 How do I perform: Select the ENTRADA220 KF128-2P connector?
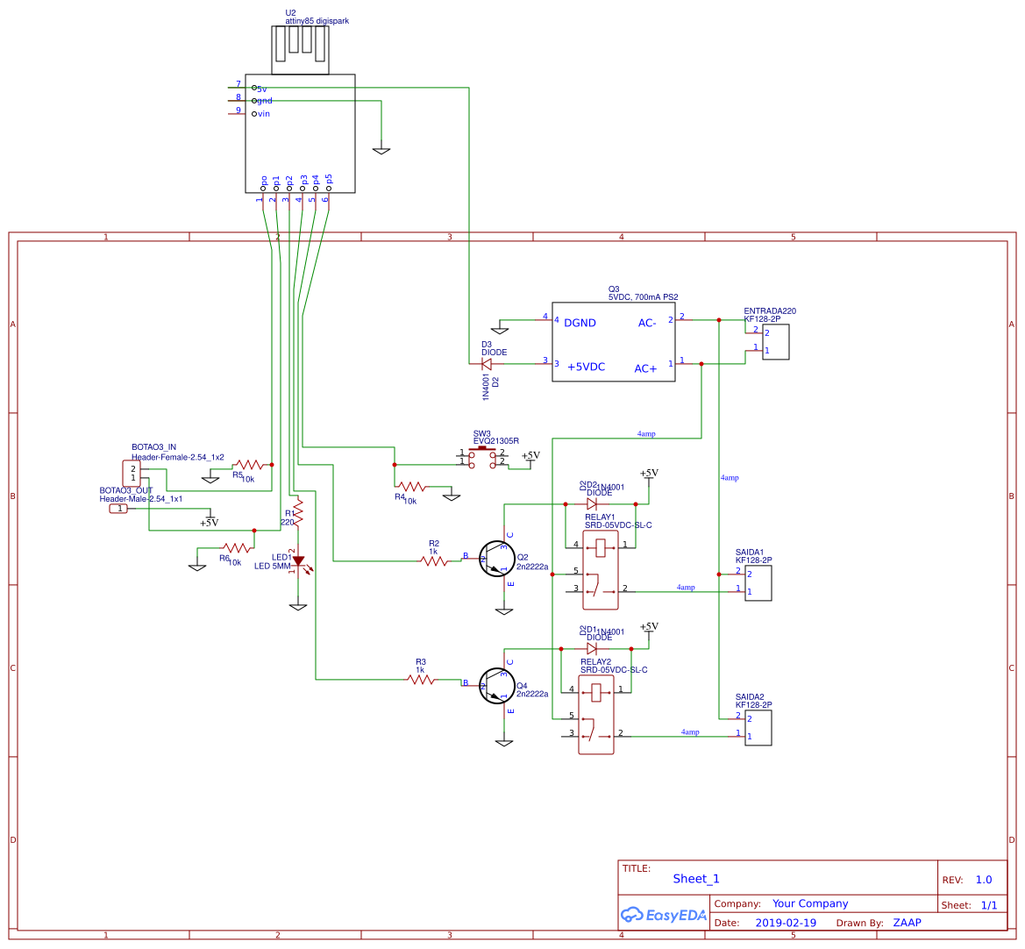(775, 341)
